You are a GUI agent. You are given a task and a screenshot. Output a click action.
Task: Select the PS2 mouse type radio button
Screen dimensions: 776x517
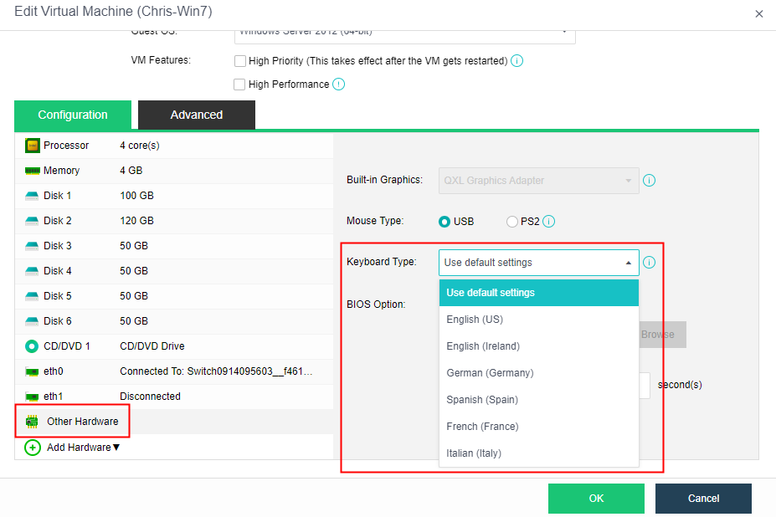pyautogui.click(x=511, y=221)
